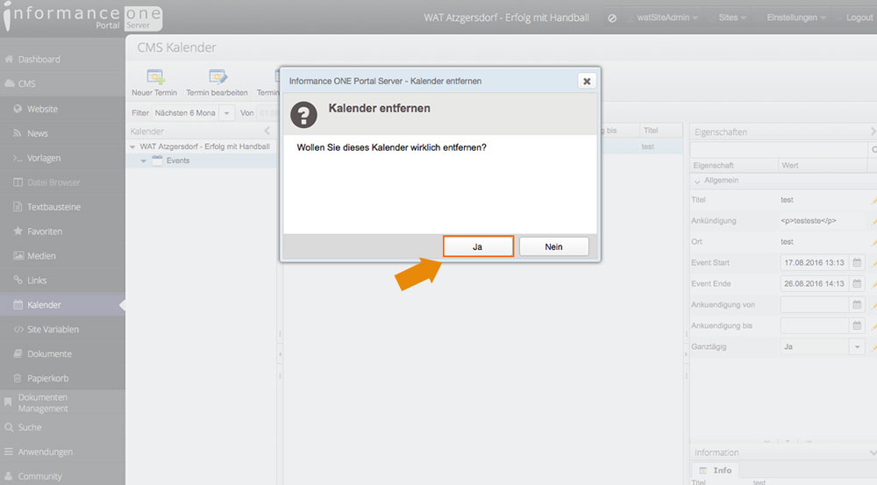Select the Events calendar in the tree
The width and height of the screenshot is (877, 485).
coord(178,160)
